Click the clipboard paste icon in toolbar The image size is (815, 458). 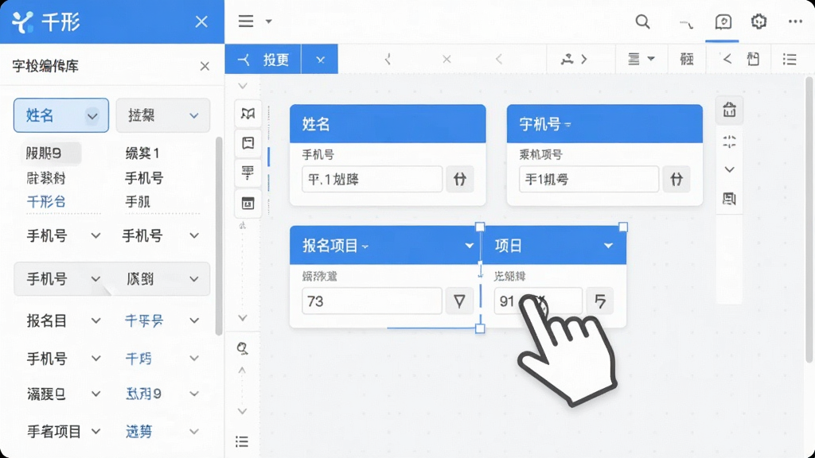pos(753,59)
